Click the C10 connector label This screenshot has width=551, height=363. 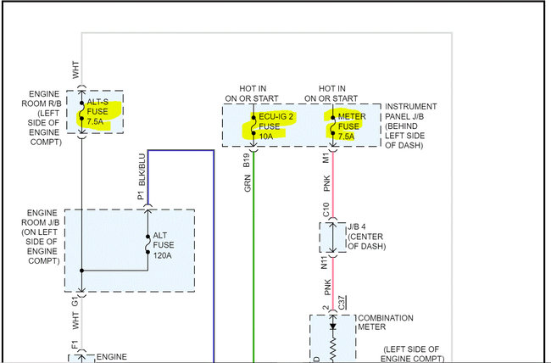click(x=326, y=209)
